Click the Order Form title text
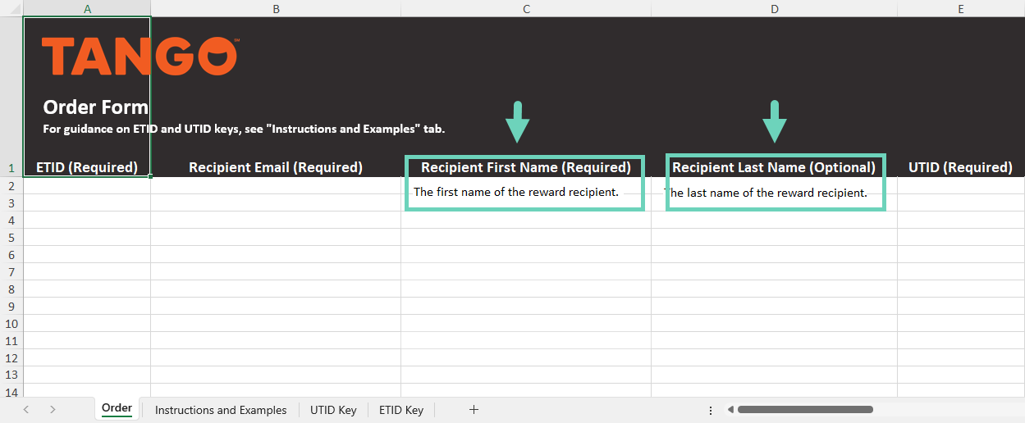The width and height of the screenshot is (1025, 423). (96, 107)
